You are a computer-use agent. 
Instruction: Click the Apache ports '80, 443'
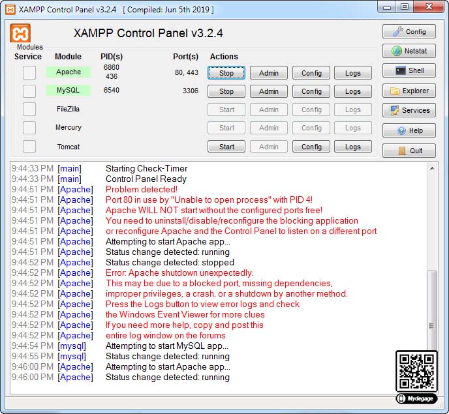[187, 72]
